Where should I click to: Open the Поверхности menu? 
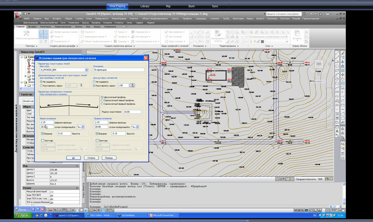coord(101,18)
